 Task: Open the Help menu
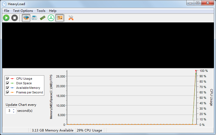pos(53,11)
